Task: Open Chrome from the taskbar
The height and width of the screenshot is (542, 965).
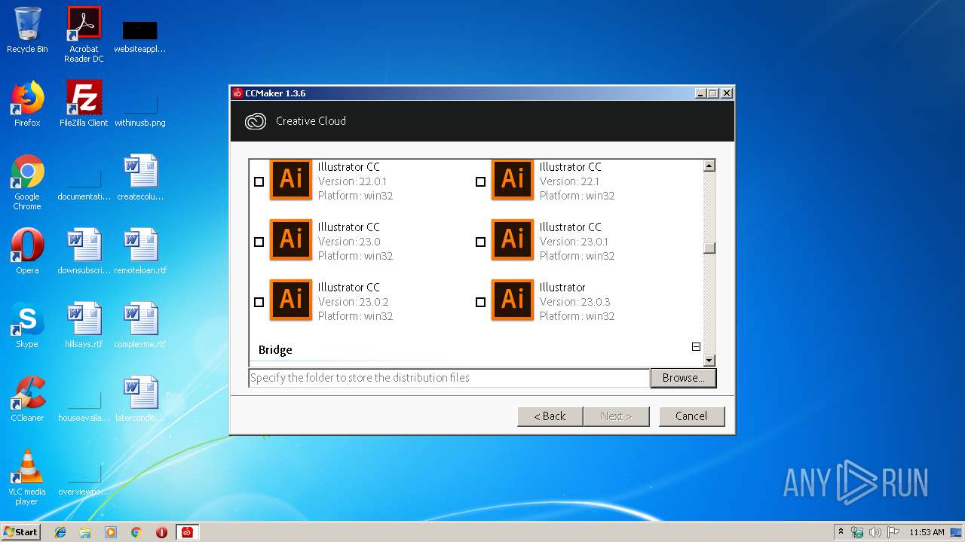Action: point(136,532)
